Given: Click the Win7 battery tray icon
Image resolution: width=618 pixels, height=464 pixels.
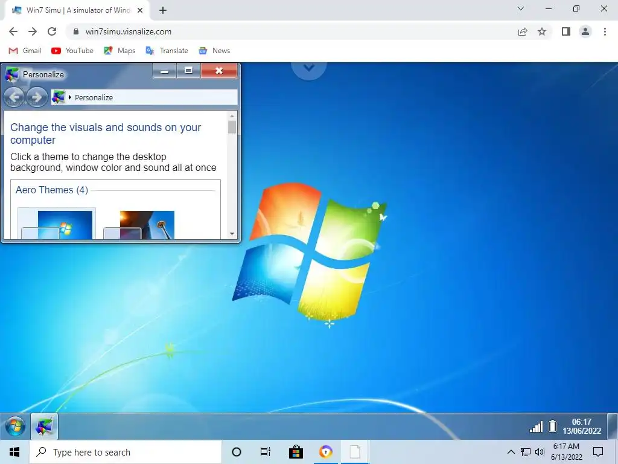Looking at the screenshot, I should click(553, 426).
